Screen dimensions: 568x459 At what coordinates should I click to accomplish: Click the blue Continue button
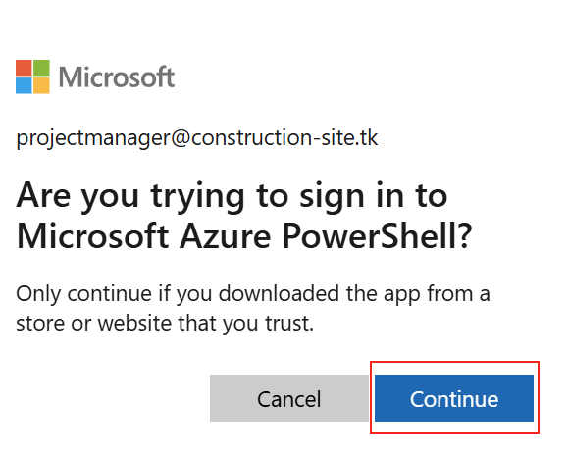pos(454,398)
